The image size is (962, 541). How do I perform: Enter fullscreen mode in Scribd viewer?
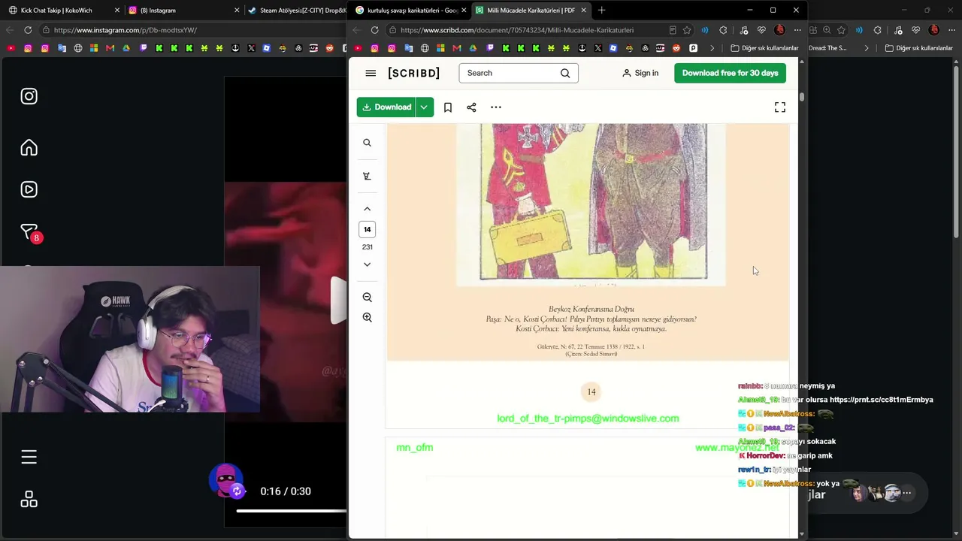tap(780, 107)
